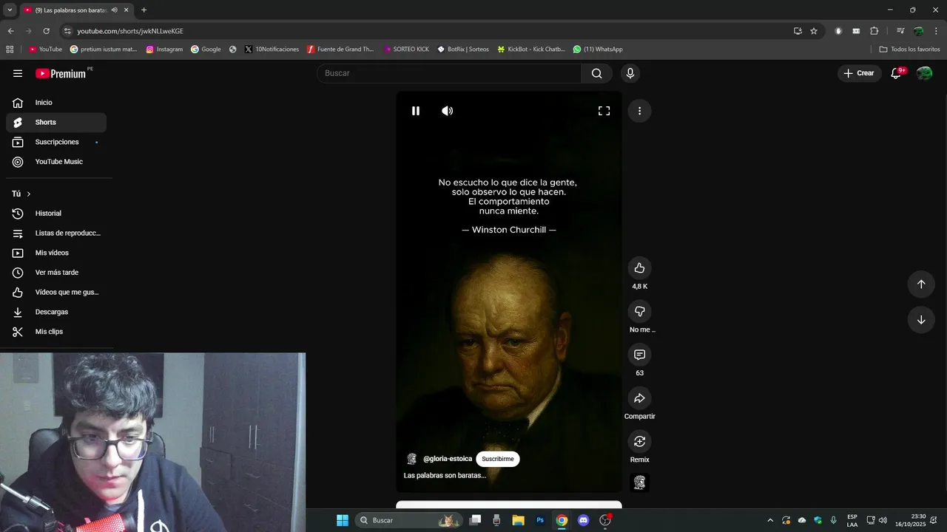Open the Windows Start menu

tap(343, 520)
